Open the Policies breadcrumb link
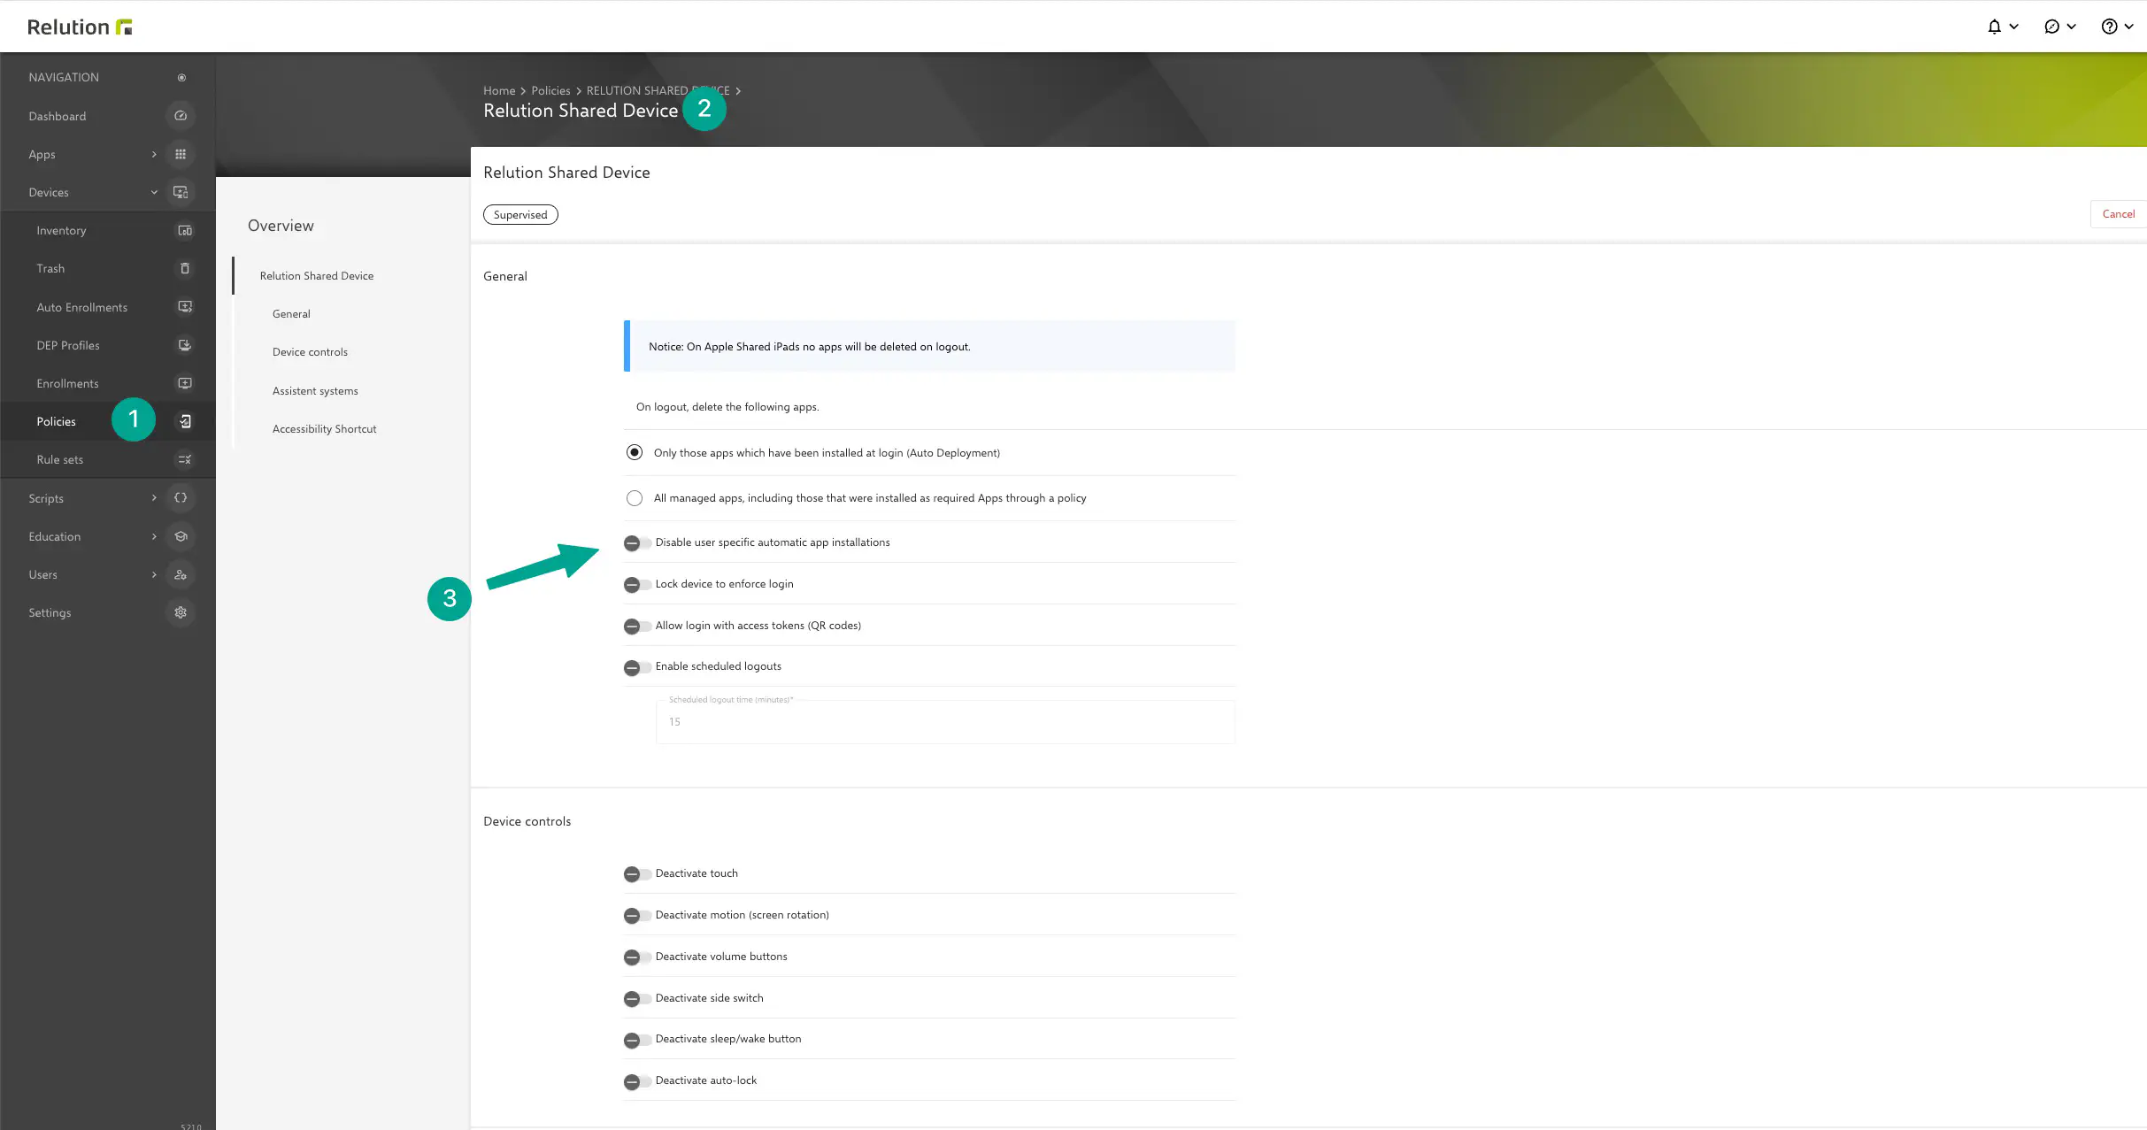The width and height of the screenshot is (2147, 1130). 550,90
